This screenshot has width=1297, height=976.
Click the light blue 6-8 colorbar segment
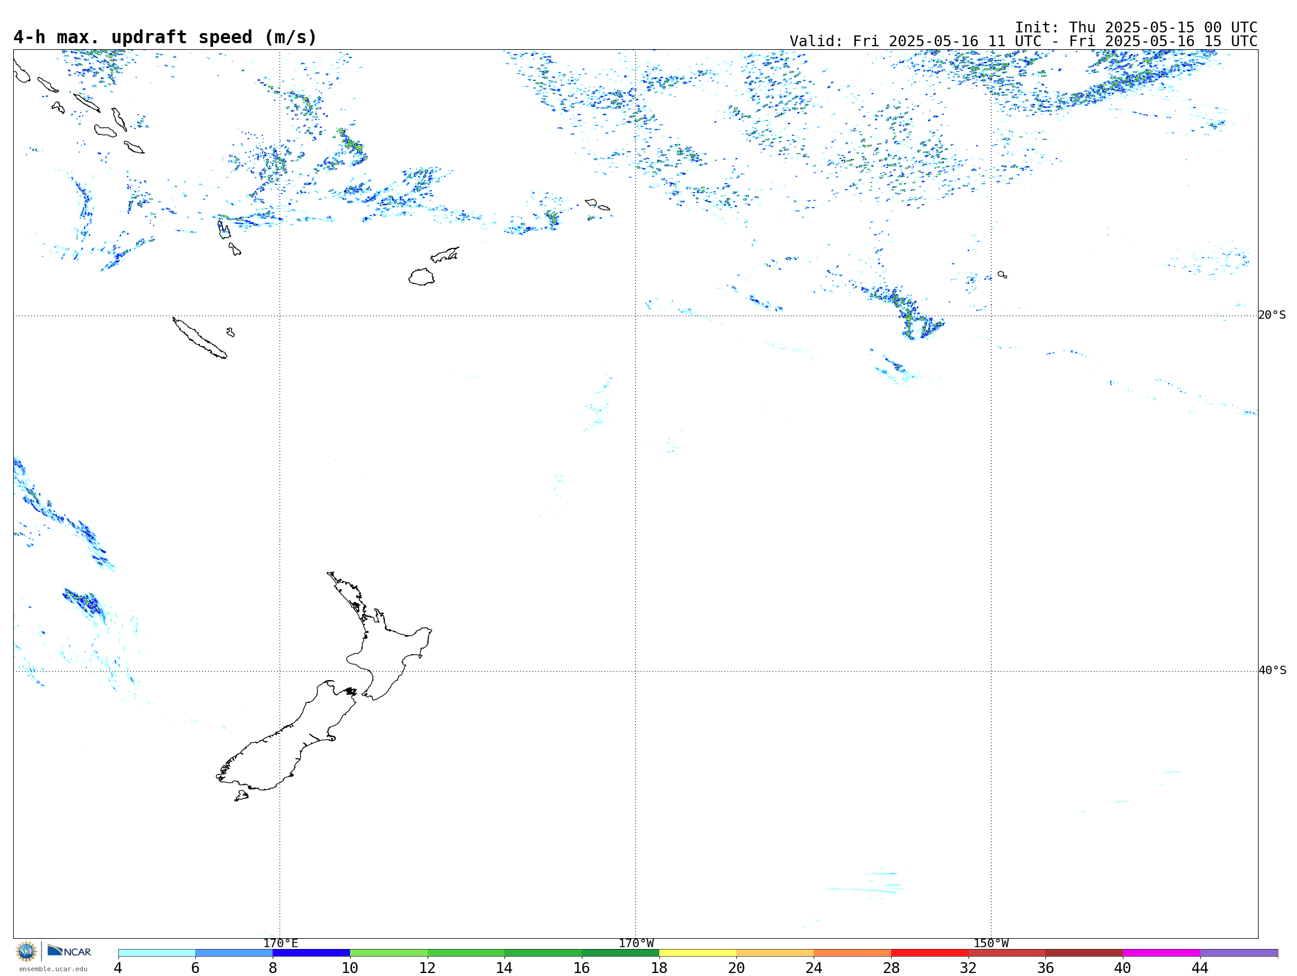click(234, 953)
